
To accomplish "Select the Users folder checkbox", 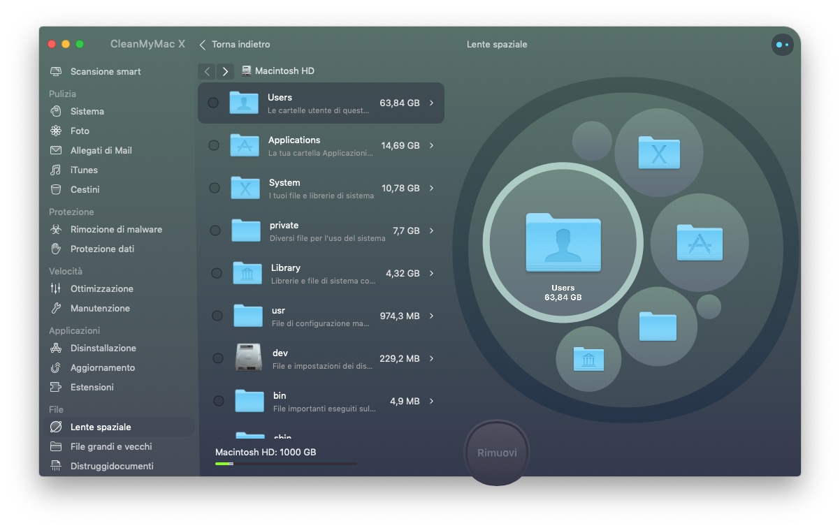I will click(x=213, y=103).
